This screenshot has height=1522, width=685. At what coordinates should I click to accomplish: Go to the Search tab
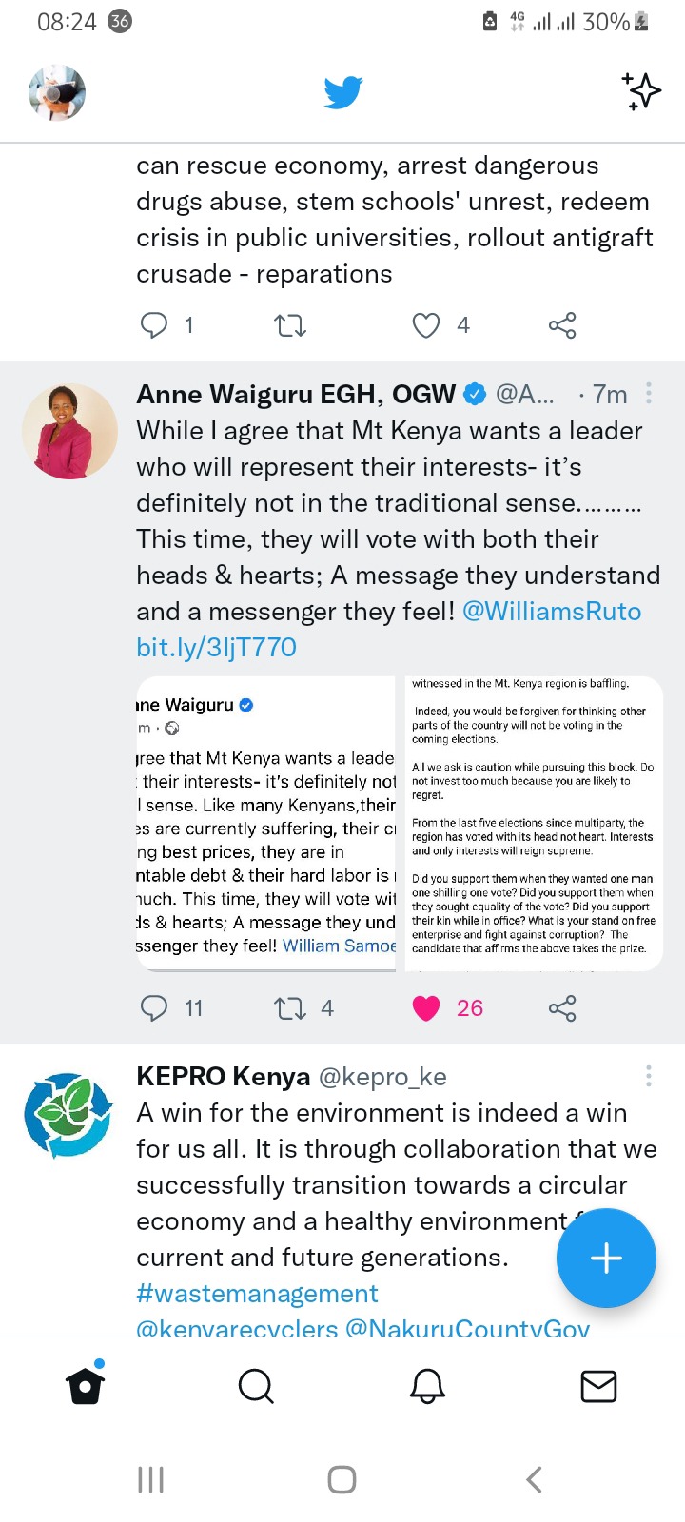tap(256, 1386)
